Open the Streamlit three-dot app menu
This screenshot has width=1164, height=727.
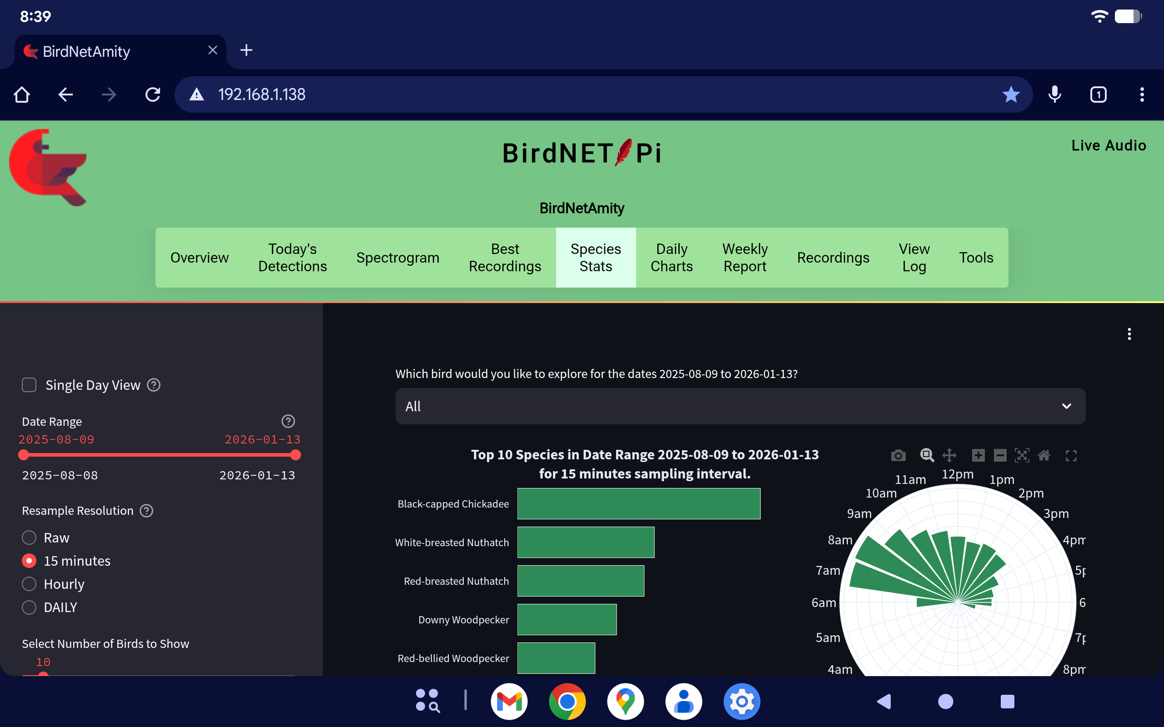tap(1129, 334)
